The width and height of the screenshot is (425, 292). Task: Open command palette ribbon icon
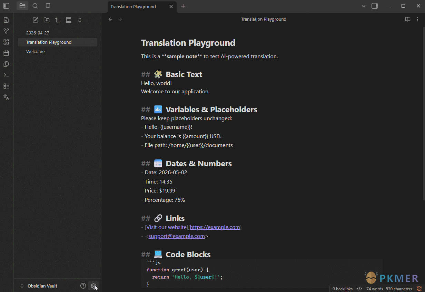(6, 75)
